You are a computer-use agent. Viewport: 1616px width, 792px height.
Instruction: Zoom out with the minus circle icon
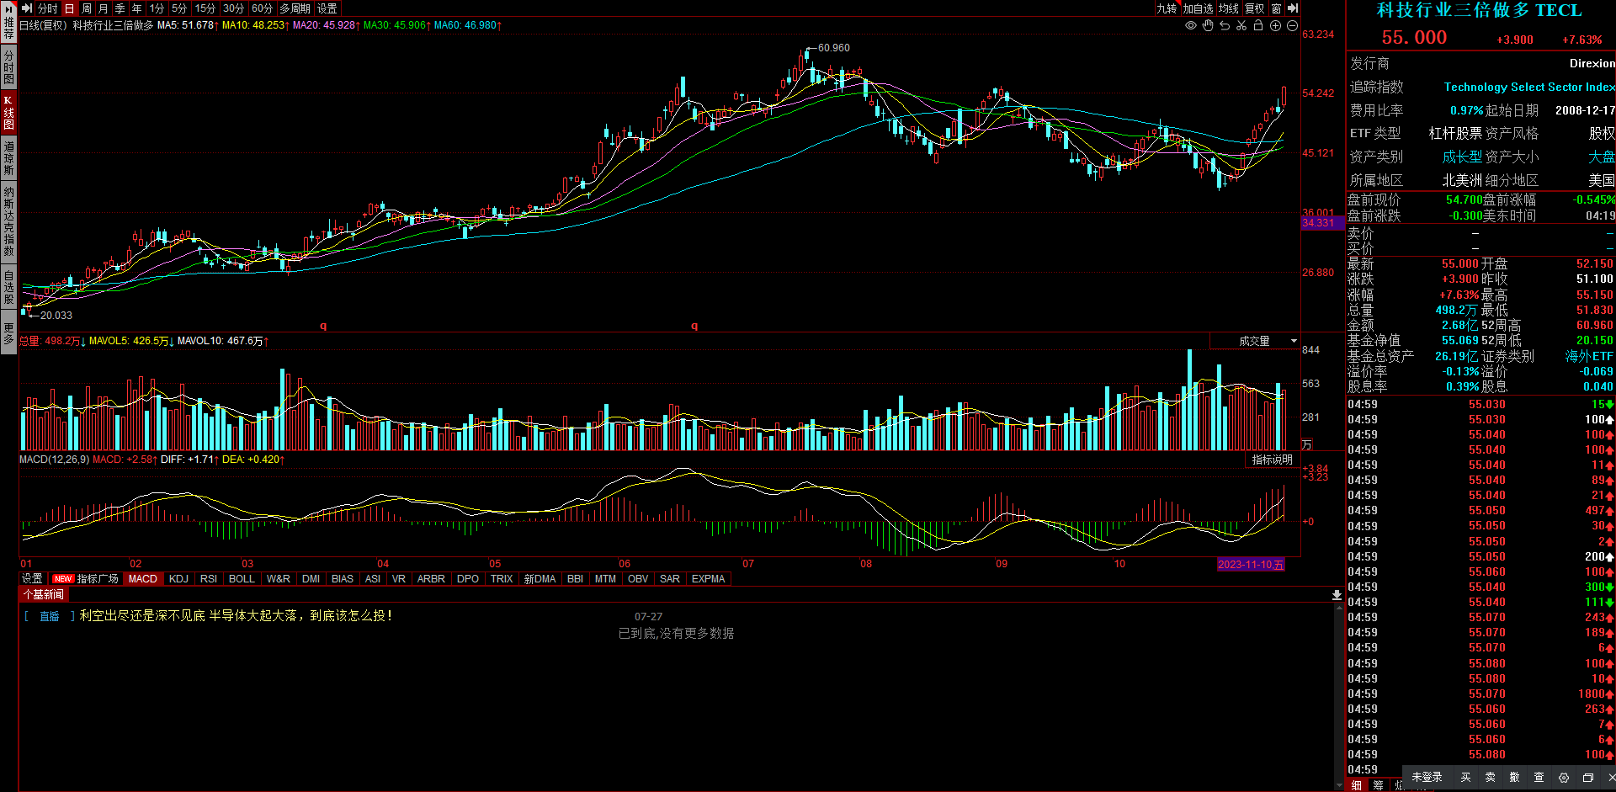pos(1292,26)
